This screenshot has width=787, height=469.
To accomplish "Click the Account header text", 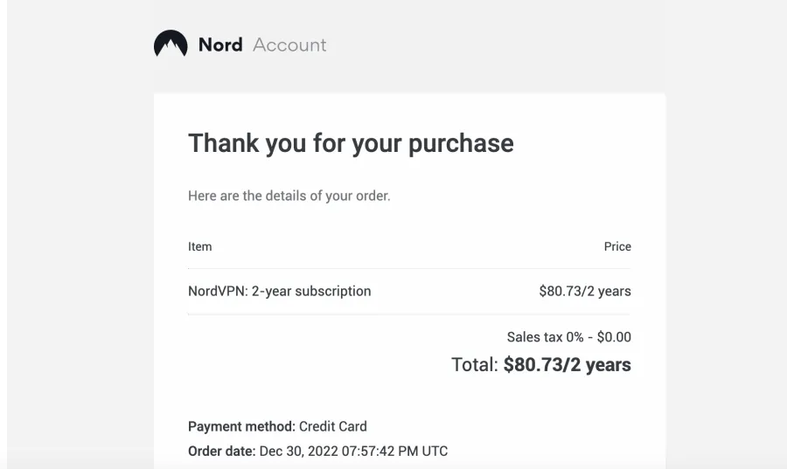I will coord(289,45).
